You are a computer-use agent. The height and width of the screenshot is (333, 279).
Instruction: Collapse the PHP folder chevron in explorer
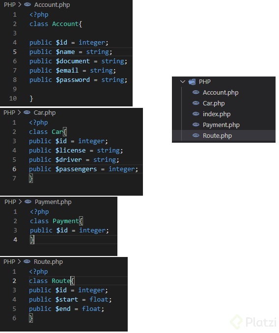coord(182,81)
